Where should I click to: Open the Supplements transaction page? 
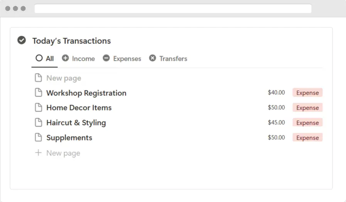click(x=69, y=138)
